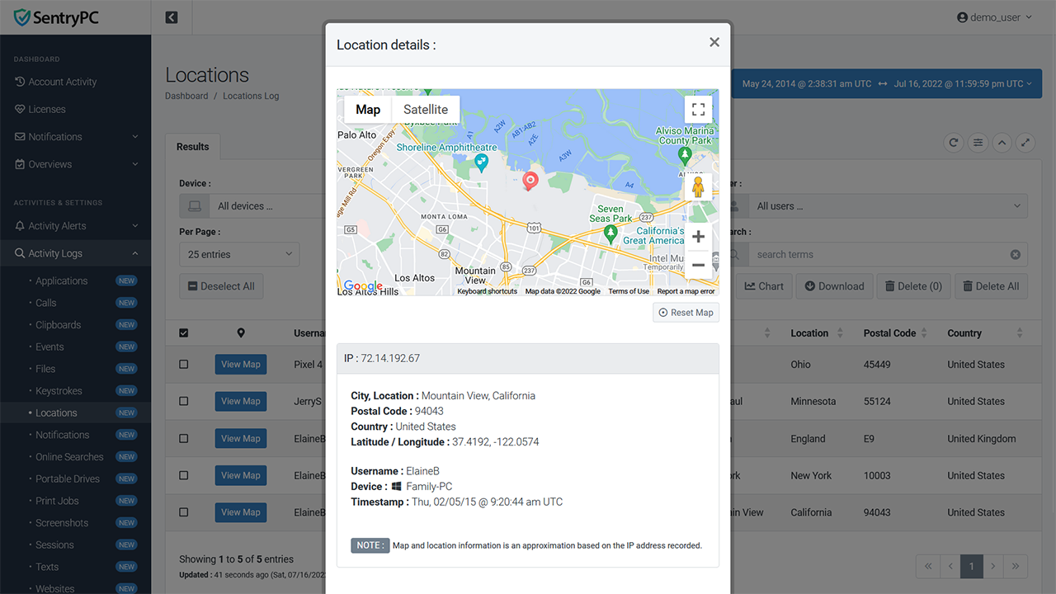Click Keyboard shortcuts on the map

pyautogui.click(x=487, y=291)
